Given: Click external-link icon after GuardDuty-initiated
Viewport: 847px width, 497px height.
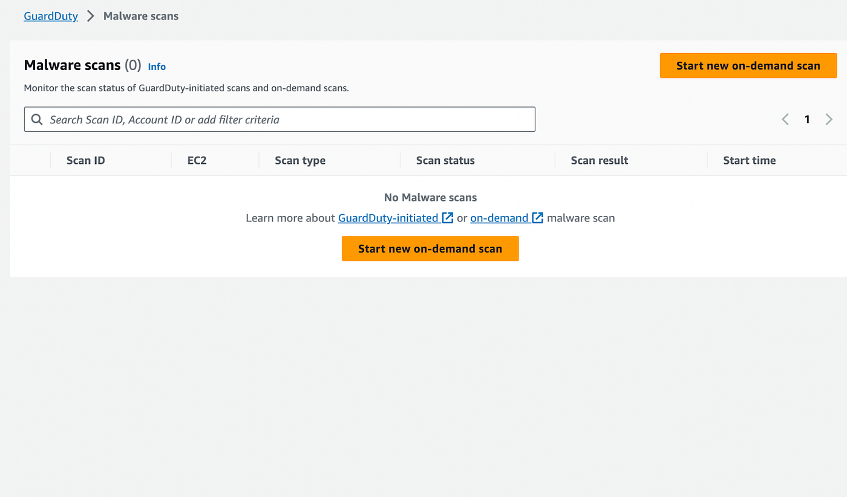Looking at the screenshot, I should [448, 218].
